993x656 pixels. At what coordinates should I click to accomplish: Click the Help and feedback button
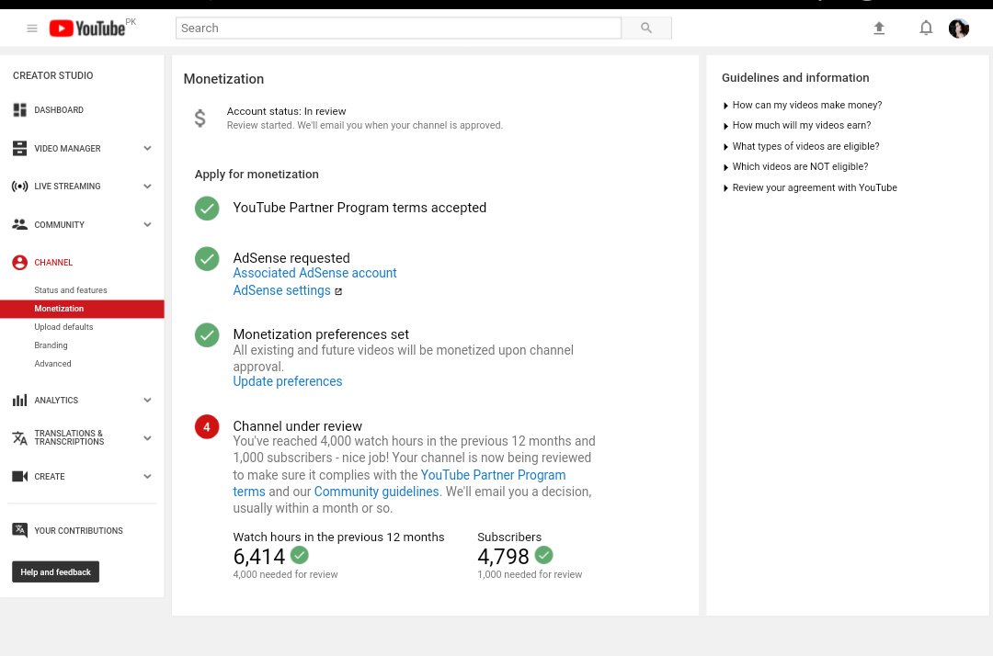point(56,571)
